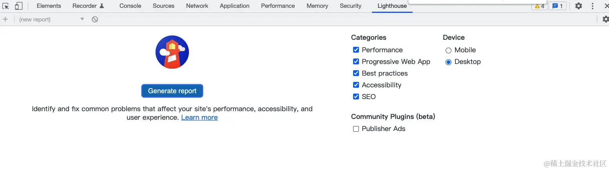Switch to the Application tab
The image size is (609, 170).
click(234, 6)
